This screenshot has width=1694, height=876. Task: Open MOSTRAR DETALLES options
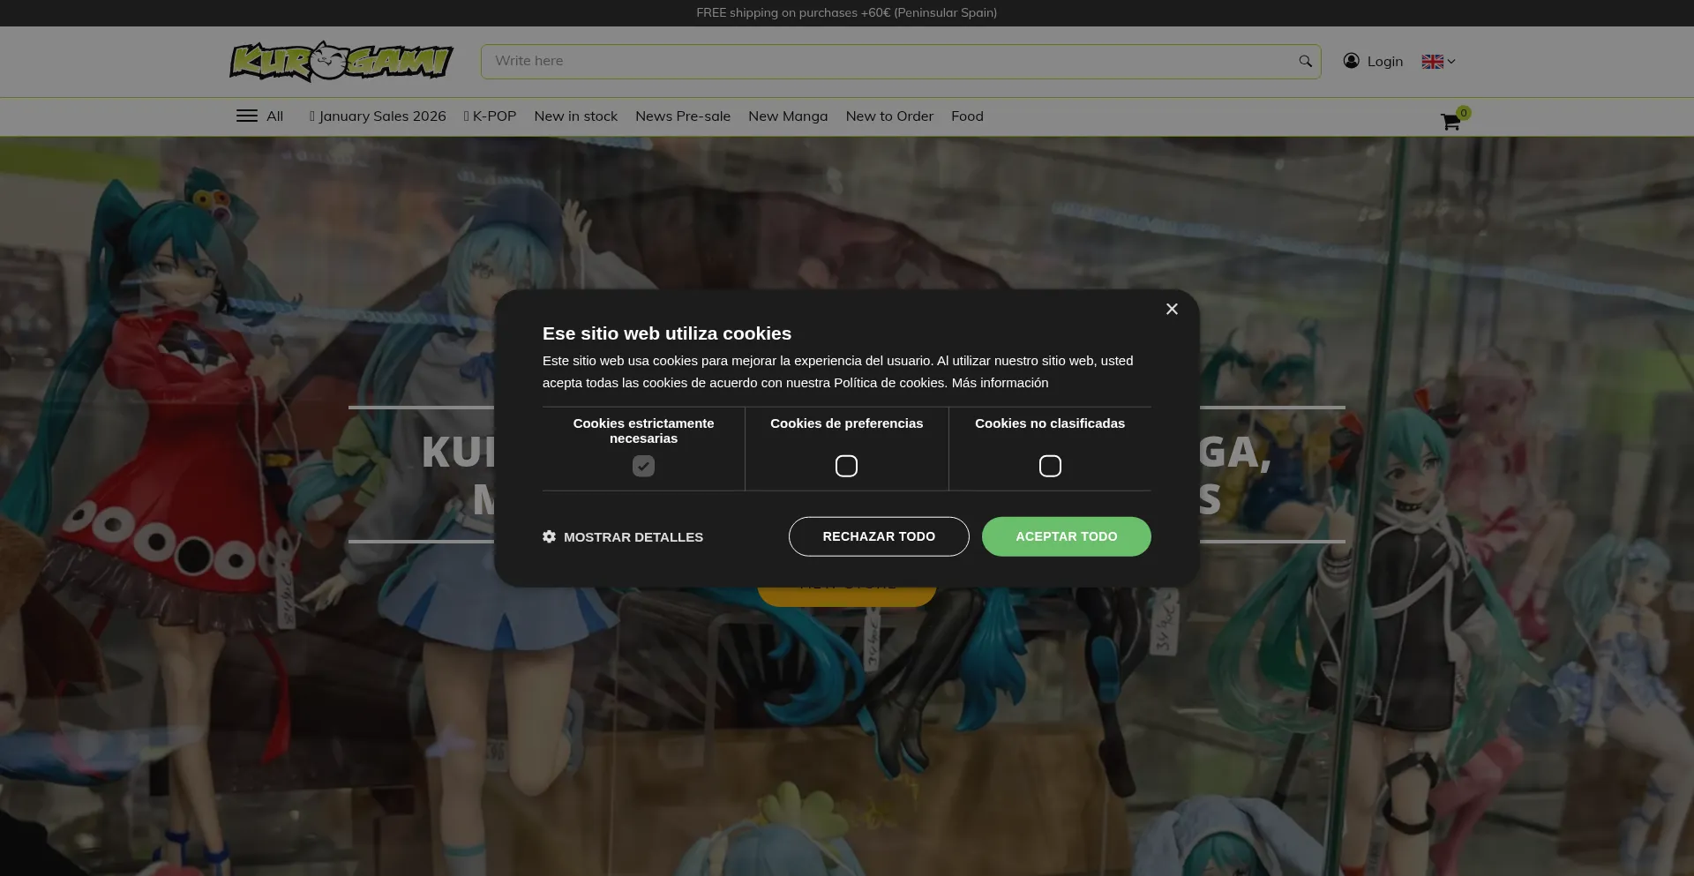point(633,536)
